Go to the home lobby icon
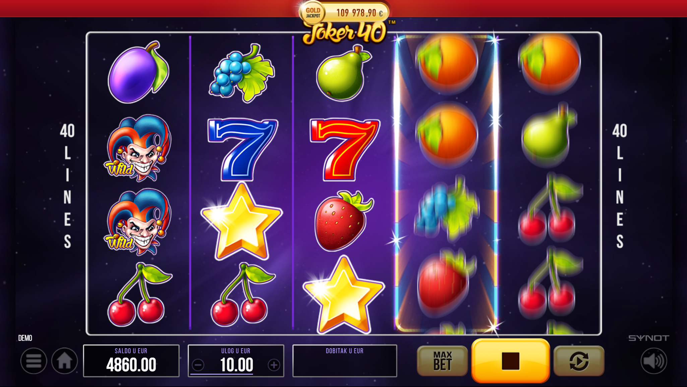The width and height of the screenshot is (687, 387). tap(64, 361)
